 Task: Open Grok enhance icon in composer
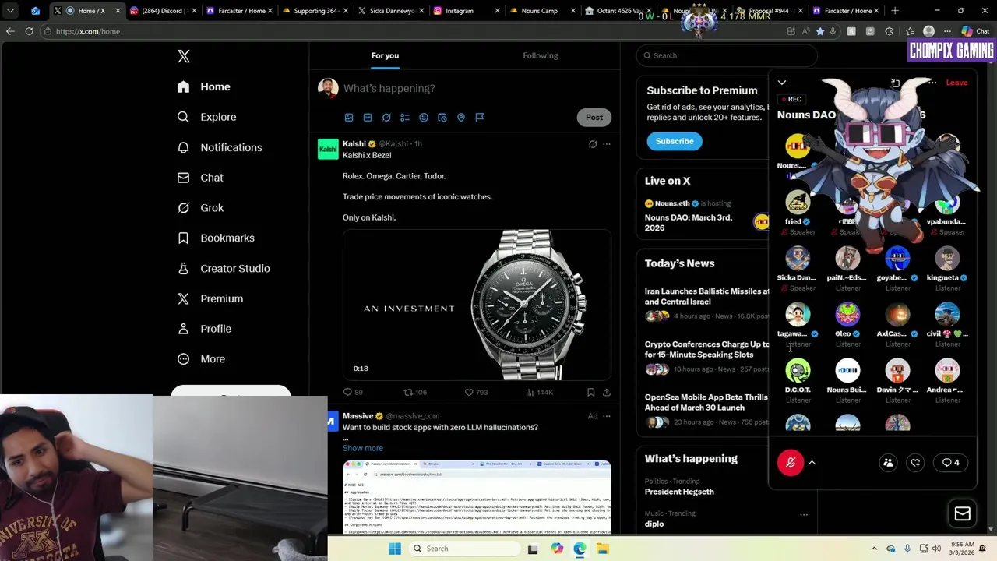[386, 117]
